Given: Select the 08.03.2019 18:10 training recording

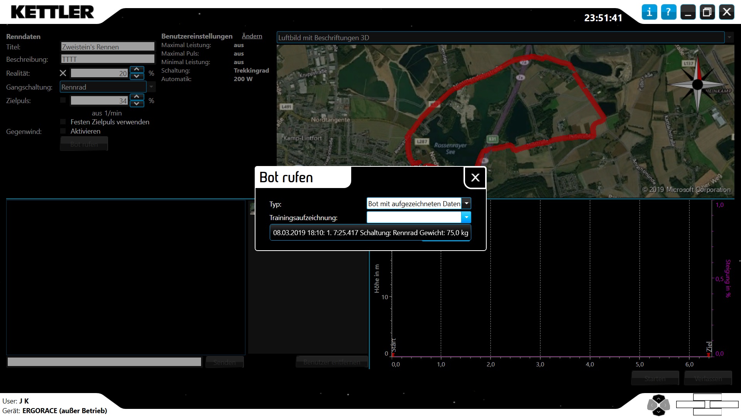Looking at the screenshot, I should tap(370, 233).
